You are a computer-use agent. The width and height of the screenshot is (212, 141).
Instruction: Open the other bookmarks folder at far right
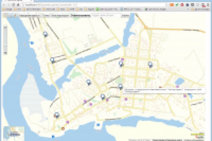200,9
